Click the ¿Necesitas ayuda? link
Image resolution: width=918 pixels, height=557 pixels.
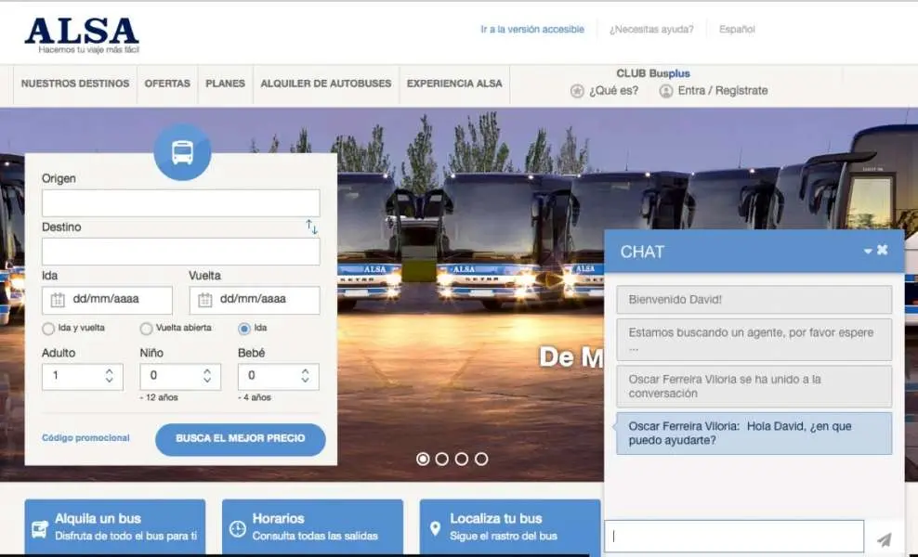651,30
